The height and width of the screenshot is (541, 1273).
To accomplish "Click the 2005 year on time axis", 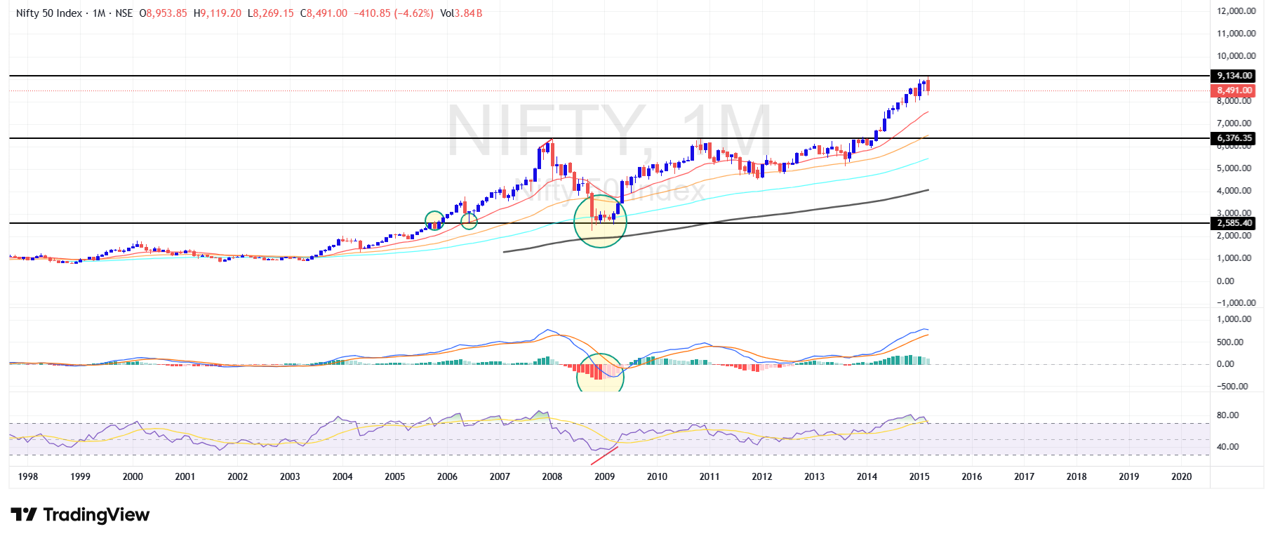I will point(395,476).
